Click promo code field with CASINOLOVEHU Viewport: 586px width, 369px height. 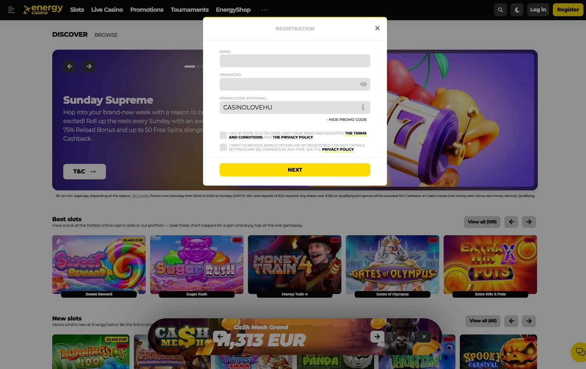tap(295, 107)
